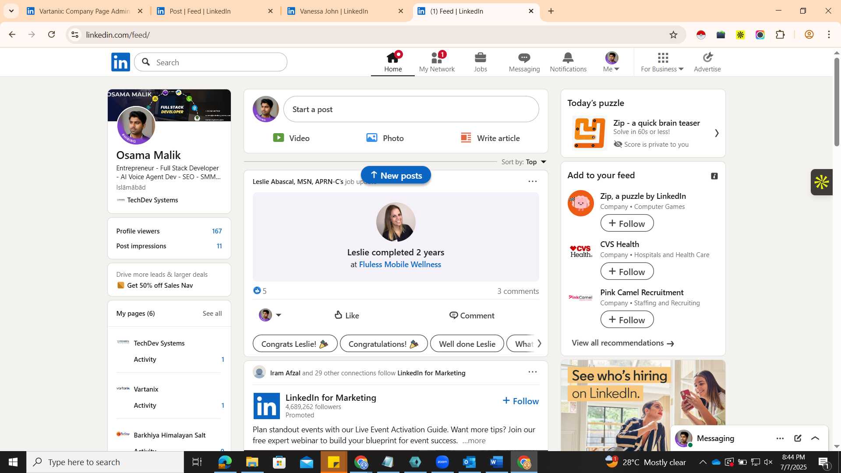Image resolution: width=841 pixels, height=473 pixels.
Task: Click the Write article icon
Action: 466,138
